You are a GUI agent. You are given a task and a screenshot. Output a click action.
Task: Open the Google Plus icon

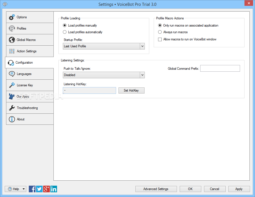(x=46, y=189)
